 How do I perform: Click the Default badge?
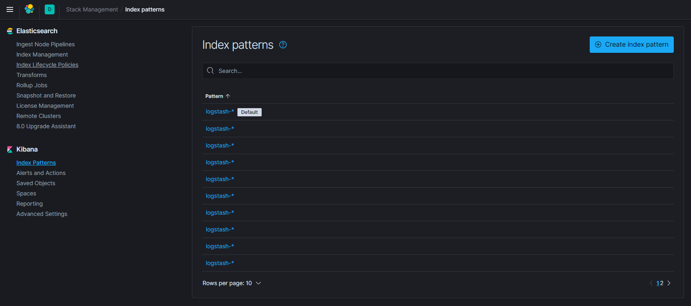(249, 112)
